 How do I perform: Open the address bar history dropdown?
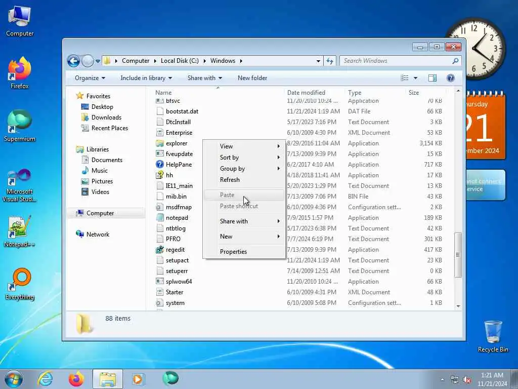click(318, 61)
